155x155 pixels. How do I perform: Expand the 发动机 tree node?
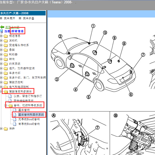1,40
